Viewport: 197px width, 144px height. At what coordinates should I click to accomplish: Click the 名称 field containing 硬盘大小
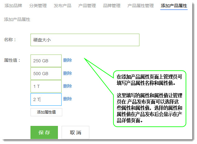pyautogui.click(x=85, y=40)
